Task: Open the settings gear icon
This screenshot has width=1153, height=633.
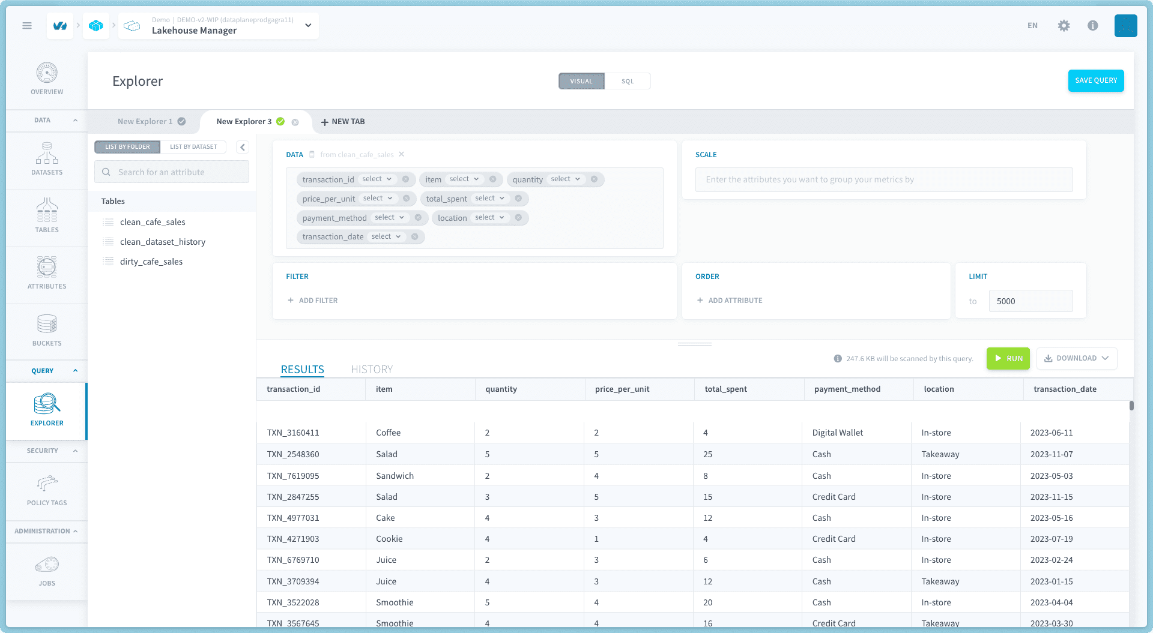Action: (x=1064, y=26)
